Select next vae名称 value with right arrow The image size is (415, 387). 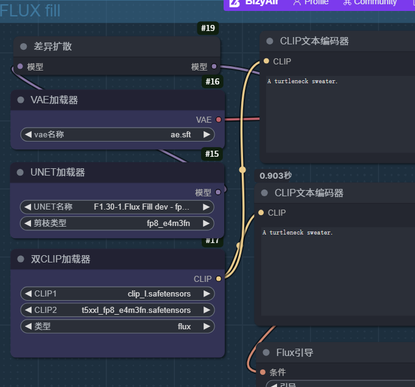point(207,134)
